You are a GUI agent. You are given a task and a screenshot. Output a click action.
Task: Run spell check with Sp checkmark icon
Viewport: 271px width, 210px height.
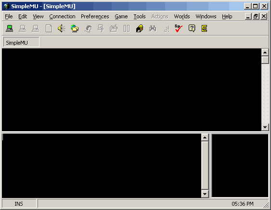coord(179,28)
